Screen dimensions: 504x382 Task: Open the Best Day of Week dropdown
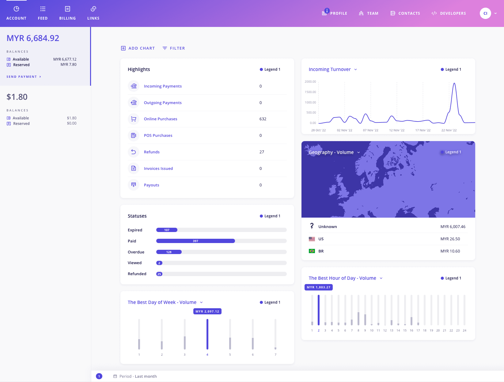coord(201,302)
